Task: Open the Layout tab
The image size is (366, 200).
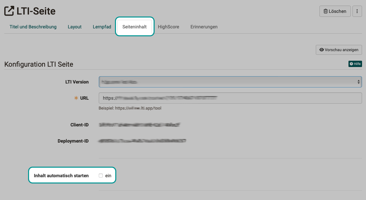Action: point(75,27)
